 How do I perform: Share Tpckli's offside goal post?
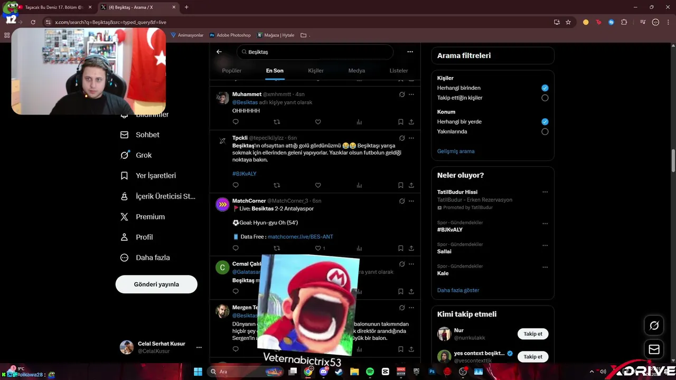tap(411, 185)
